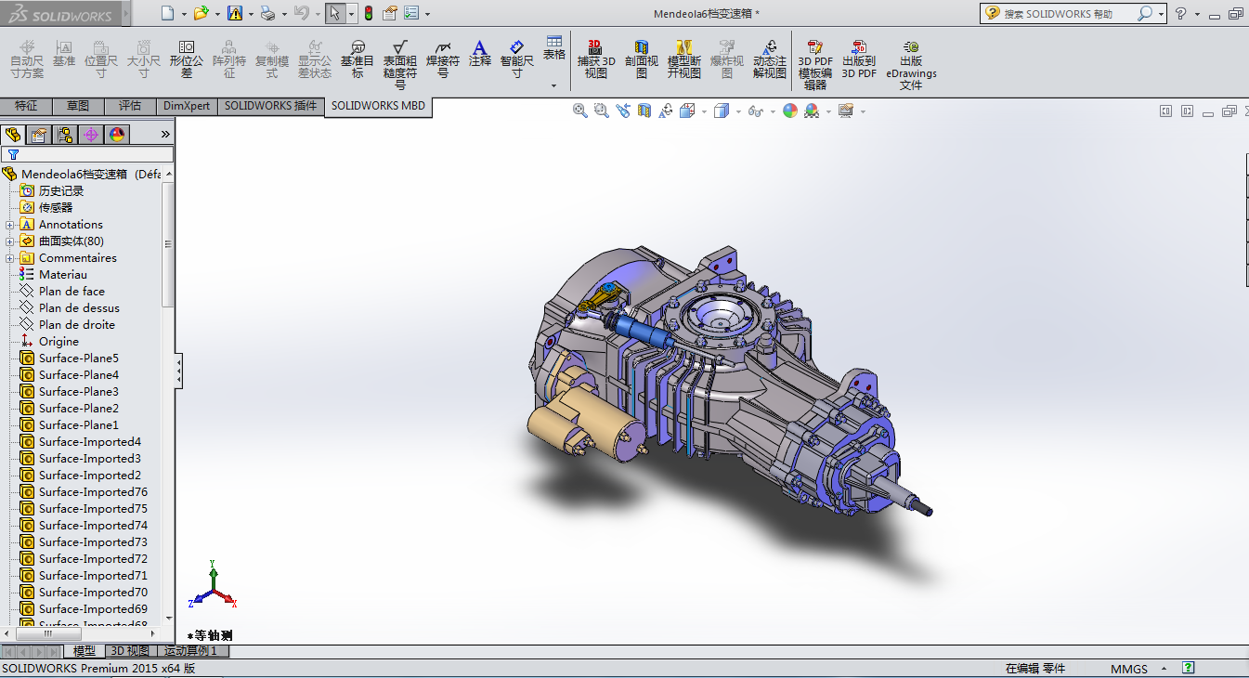1249x678 pixels.
Task: Open the DisplayManager color ball tab
Action: click(117, 135)
